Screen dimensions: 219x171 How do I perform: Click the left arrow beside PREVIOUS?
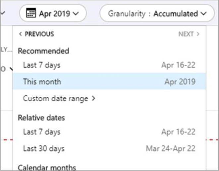20,34
